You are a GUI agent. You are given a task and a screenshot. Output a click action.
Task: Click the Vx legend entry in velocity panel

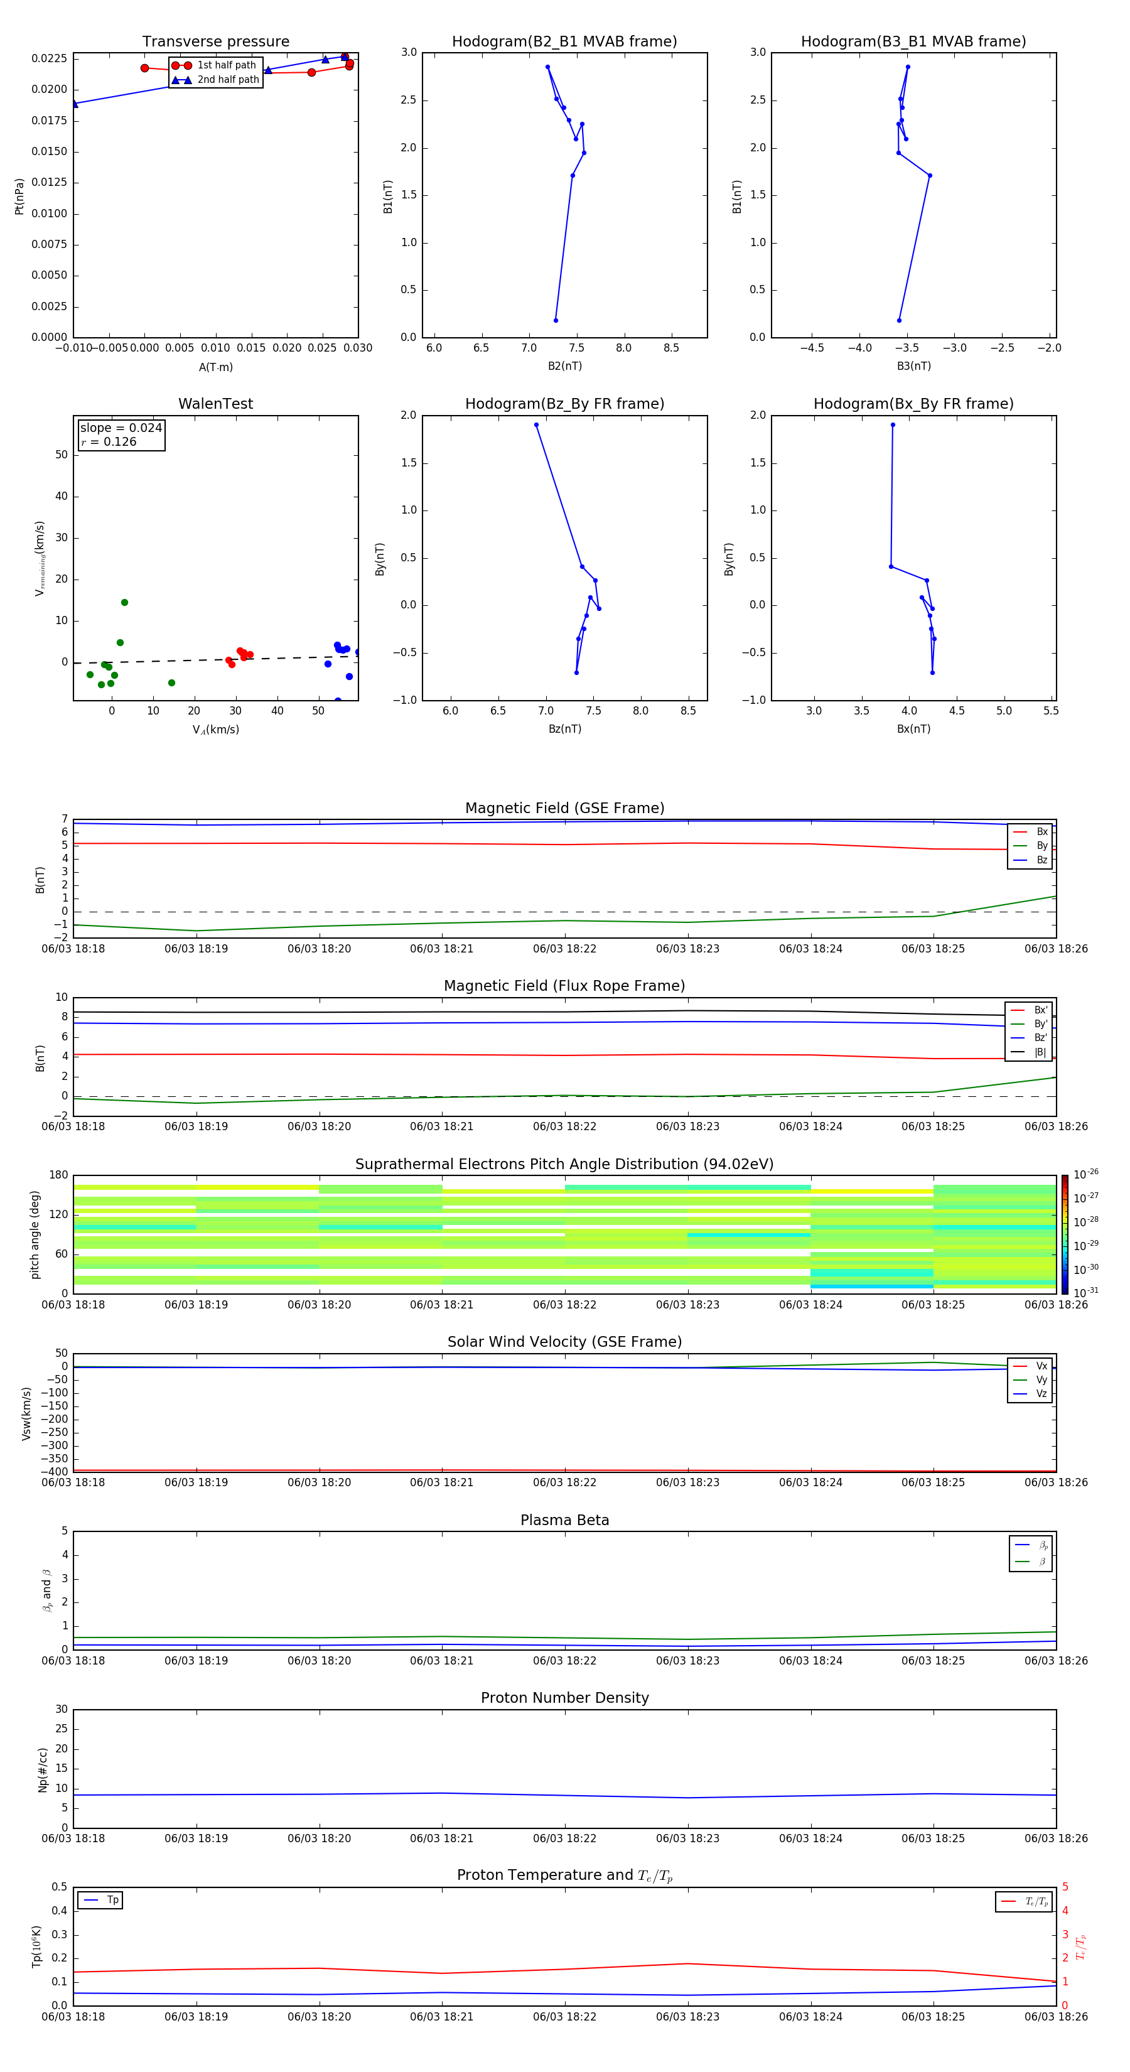(1030, 1366)
